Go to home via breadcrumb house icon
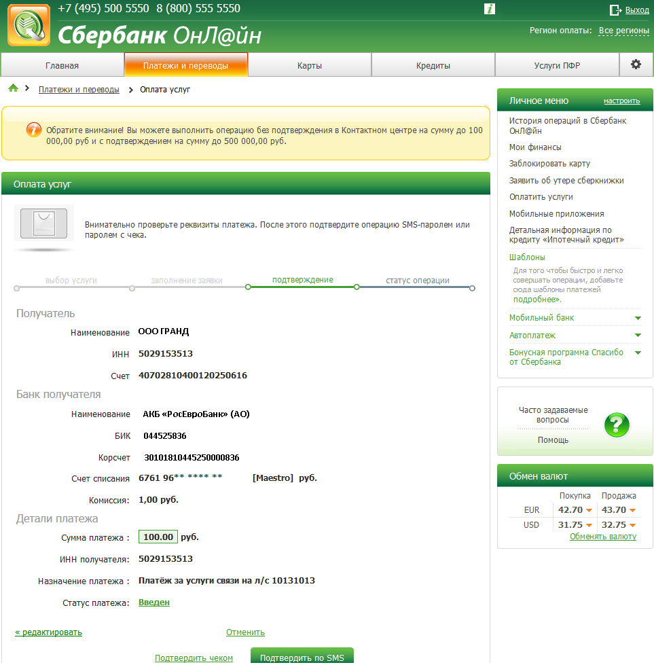 coord(13,88)
